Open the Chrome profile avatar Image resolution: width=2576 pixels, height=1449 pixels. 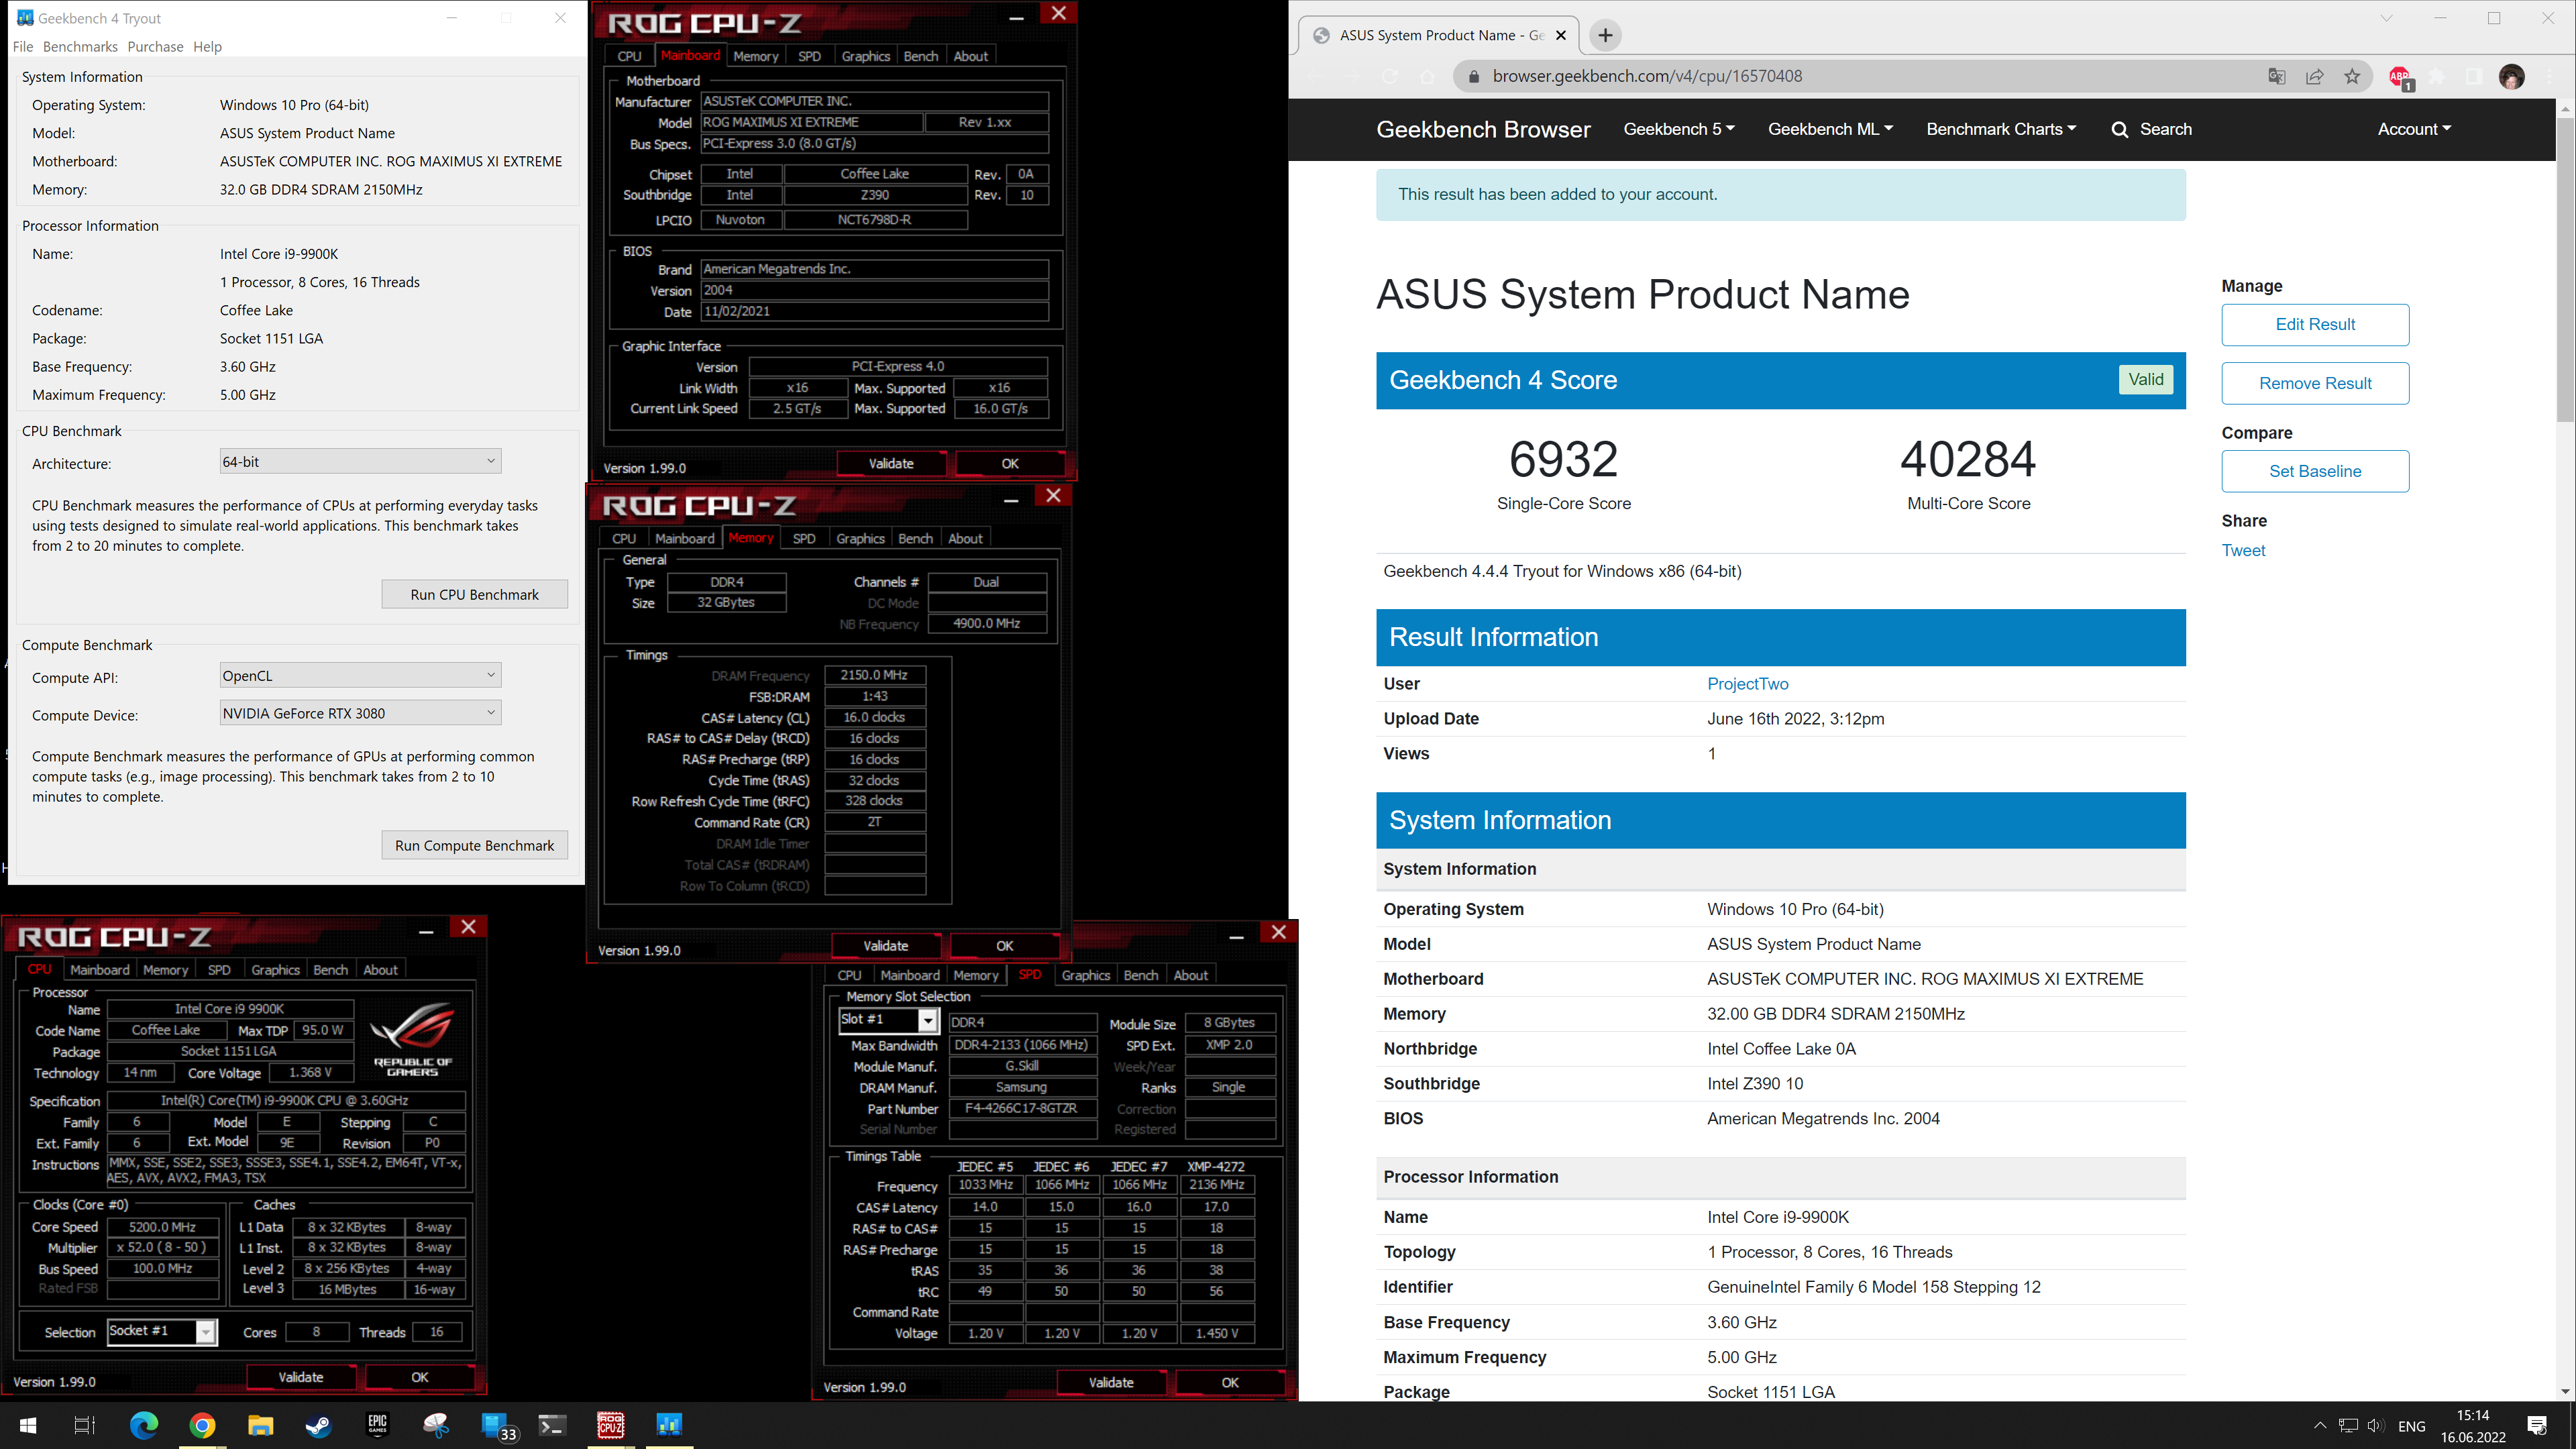coord(2512,76)
